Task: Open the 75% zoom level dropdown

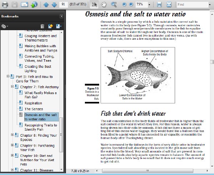Action: [149, 5]
